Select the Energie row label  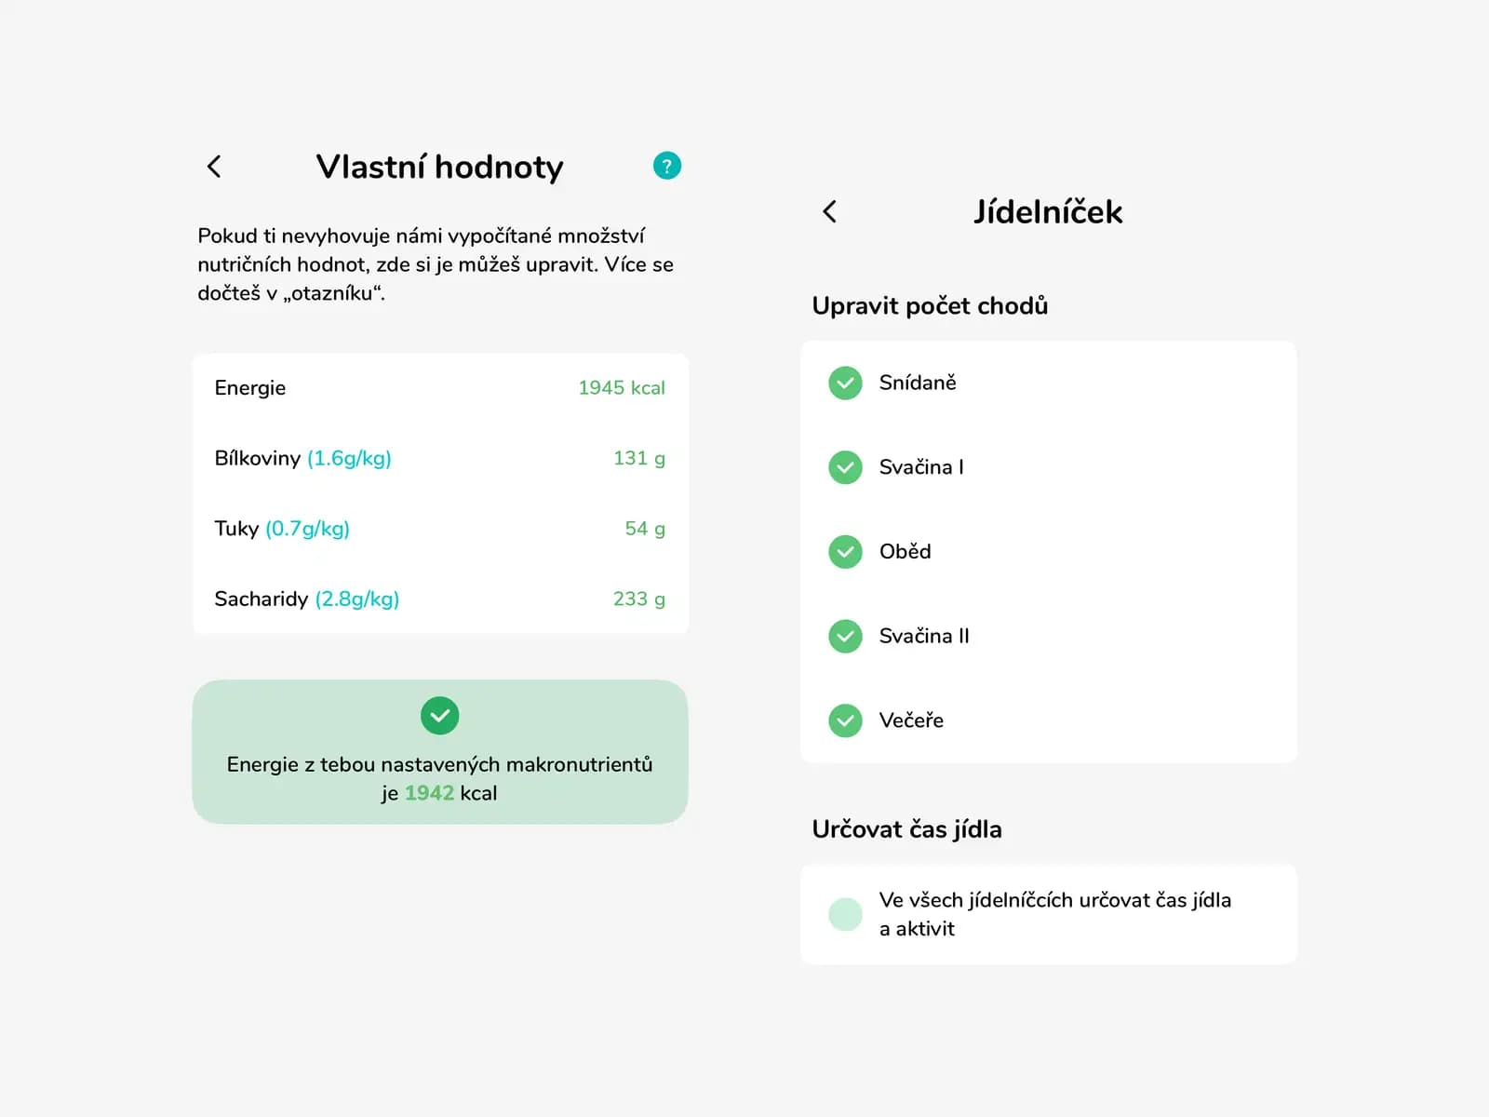click(x=250, y=388)
